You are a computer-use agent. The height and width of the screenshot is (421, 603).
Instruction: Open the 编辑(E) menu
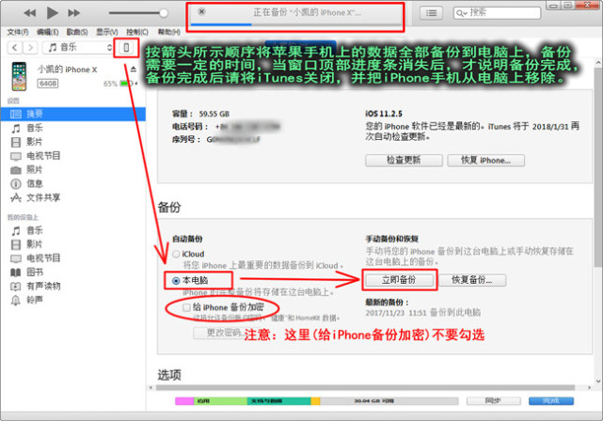pyautogui.click(x=48, y=32)
